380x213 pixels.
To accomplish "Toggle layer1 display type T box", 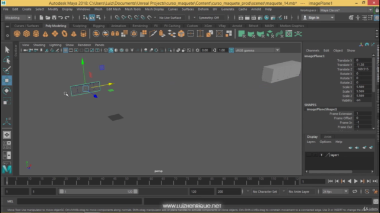I will 322,155.
